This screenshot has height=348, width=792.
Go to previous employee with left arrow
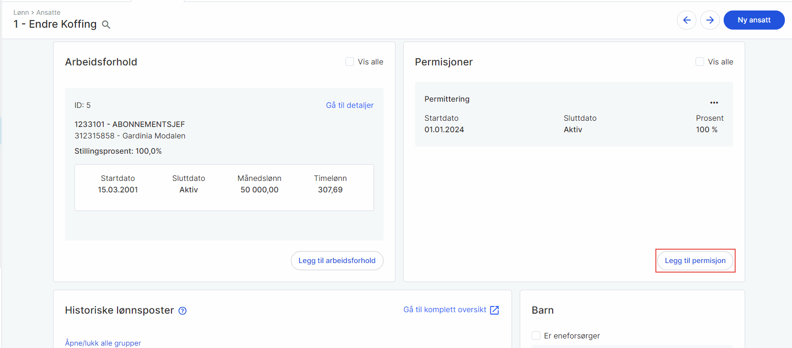pyautogui.click(x=686, y=20)
